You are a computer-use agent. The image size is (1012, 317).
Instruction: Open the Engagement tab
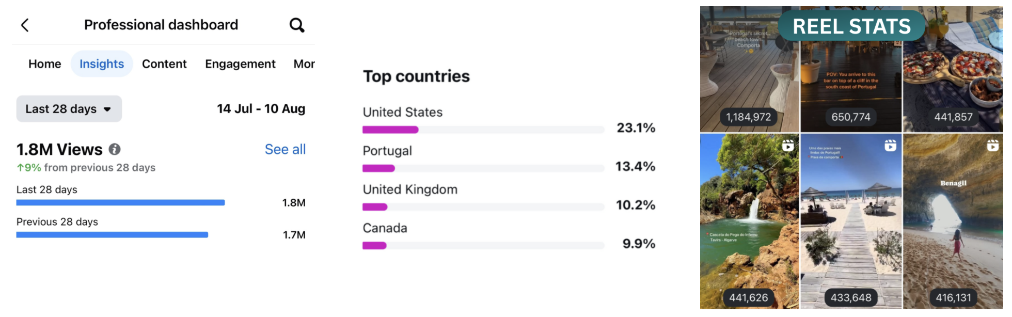point(240,64)
